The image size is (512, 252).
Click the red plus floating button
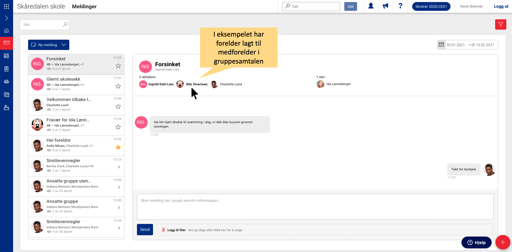[x=503, y=242]
